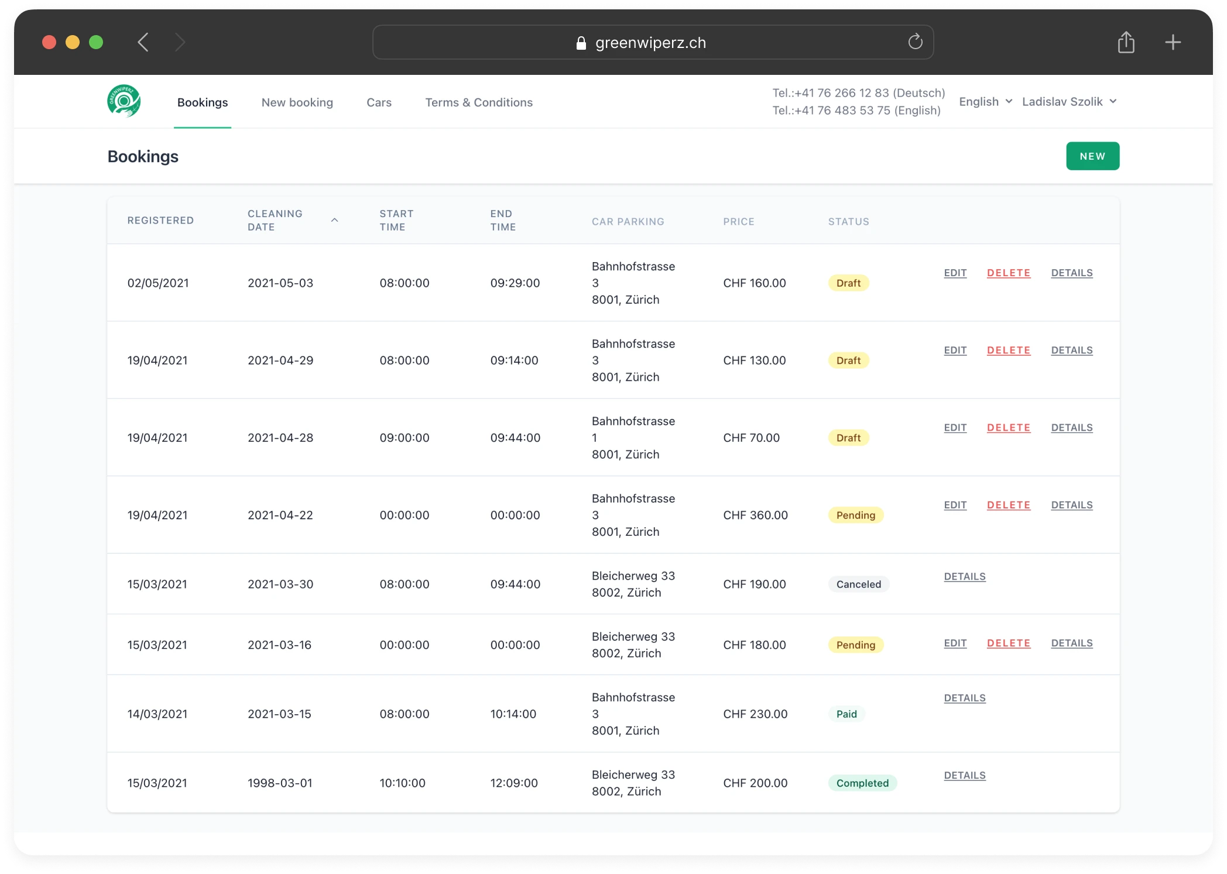Viewport: 1227px width, 874px height.
Task: View details of 2021-04-22 booking
Action: [x=1071, y=505]
